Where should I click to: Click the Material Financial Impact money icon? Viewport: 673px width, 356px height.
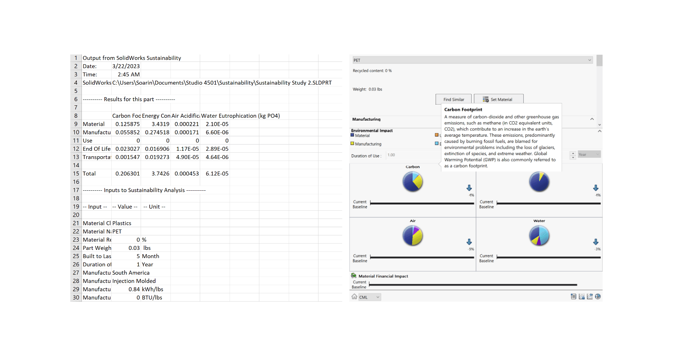[354, 276]
